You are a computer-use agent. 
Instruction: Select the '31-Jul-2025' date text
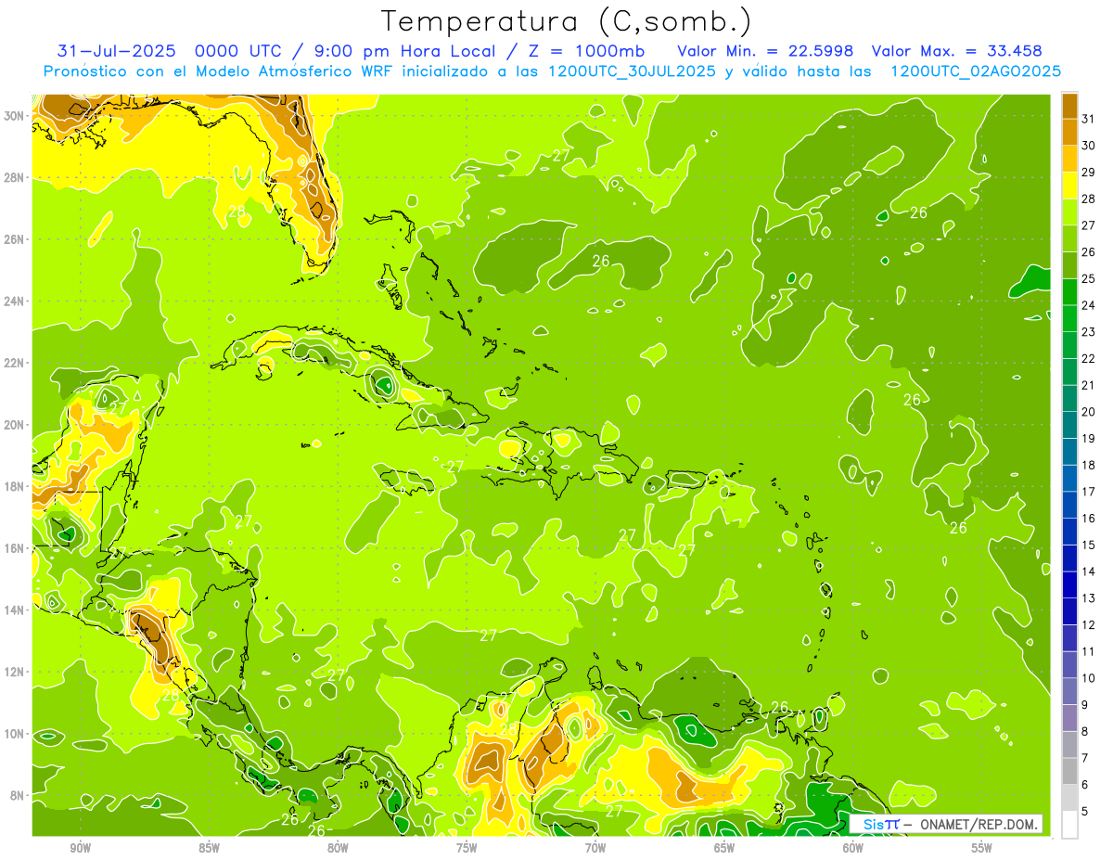(x=119, y=51)
